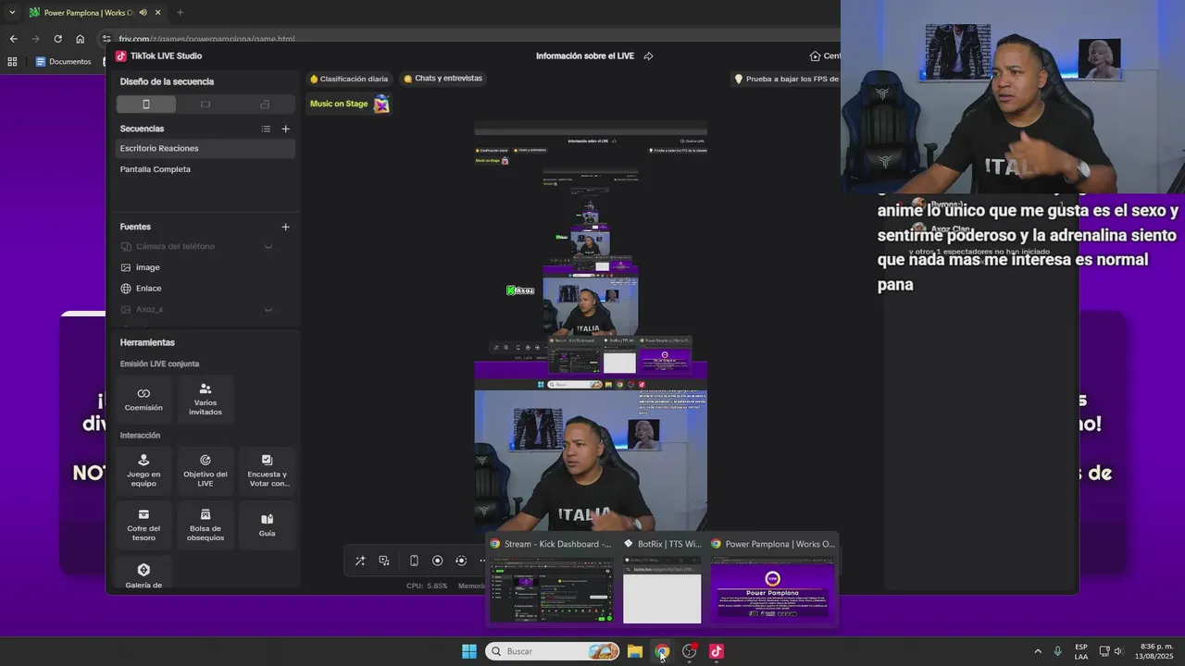The width and height of the screenshot is (1185, 666).
Task: Open Información sobre el LIVE title
Action: (x=585, y=56)
